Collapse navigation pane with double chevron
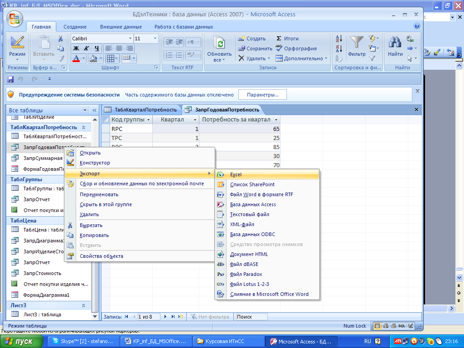 (x=94, y=110)
